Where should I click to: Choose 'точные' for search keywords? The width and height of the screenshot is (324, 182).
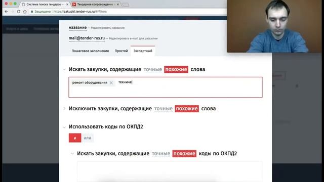click(x=153, y=69)
